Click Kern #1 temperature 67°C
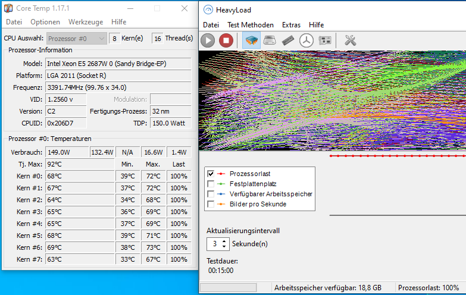This screenshot has width=466, height=295. [80, 188]
